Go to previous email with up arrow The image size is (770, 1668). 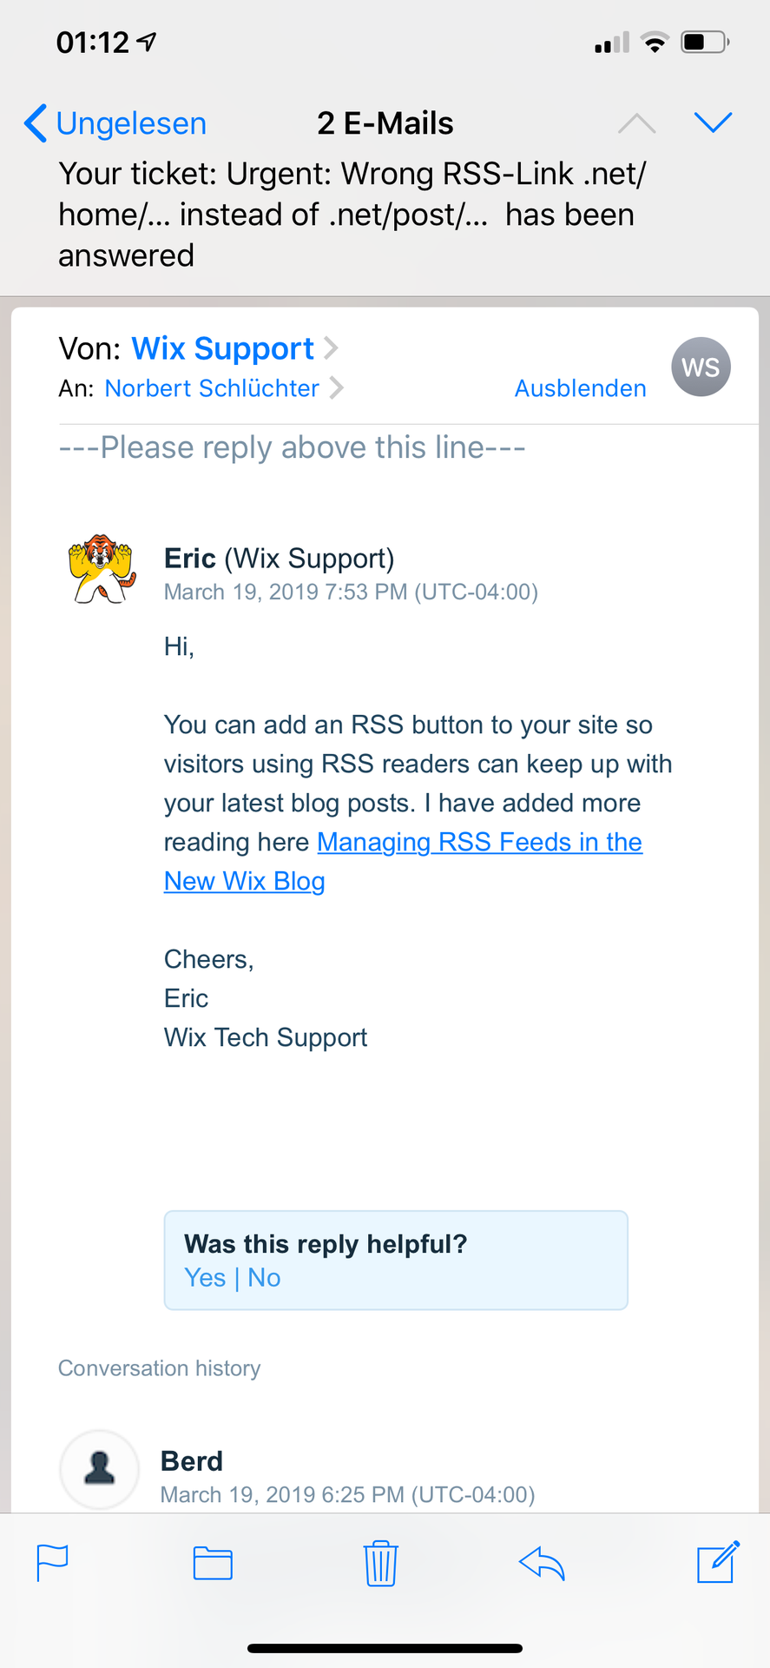636,122
